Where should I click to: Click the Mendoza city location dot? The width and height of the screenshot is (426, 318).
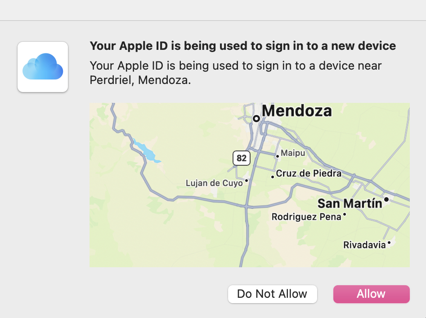pos(256,119)
